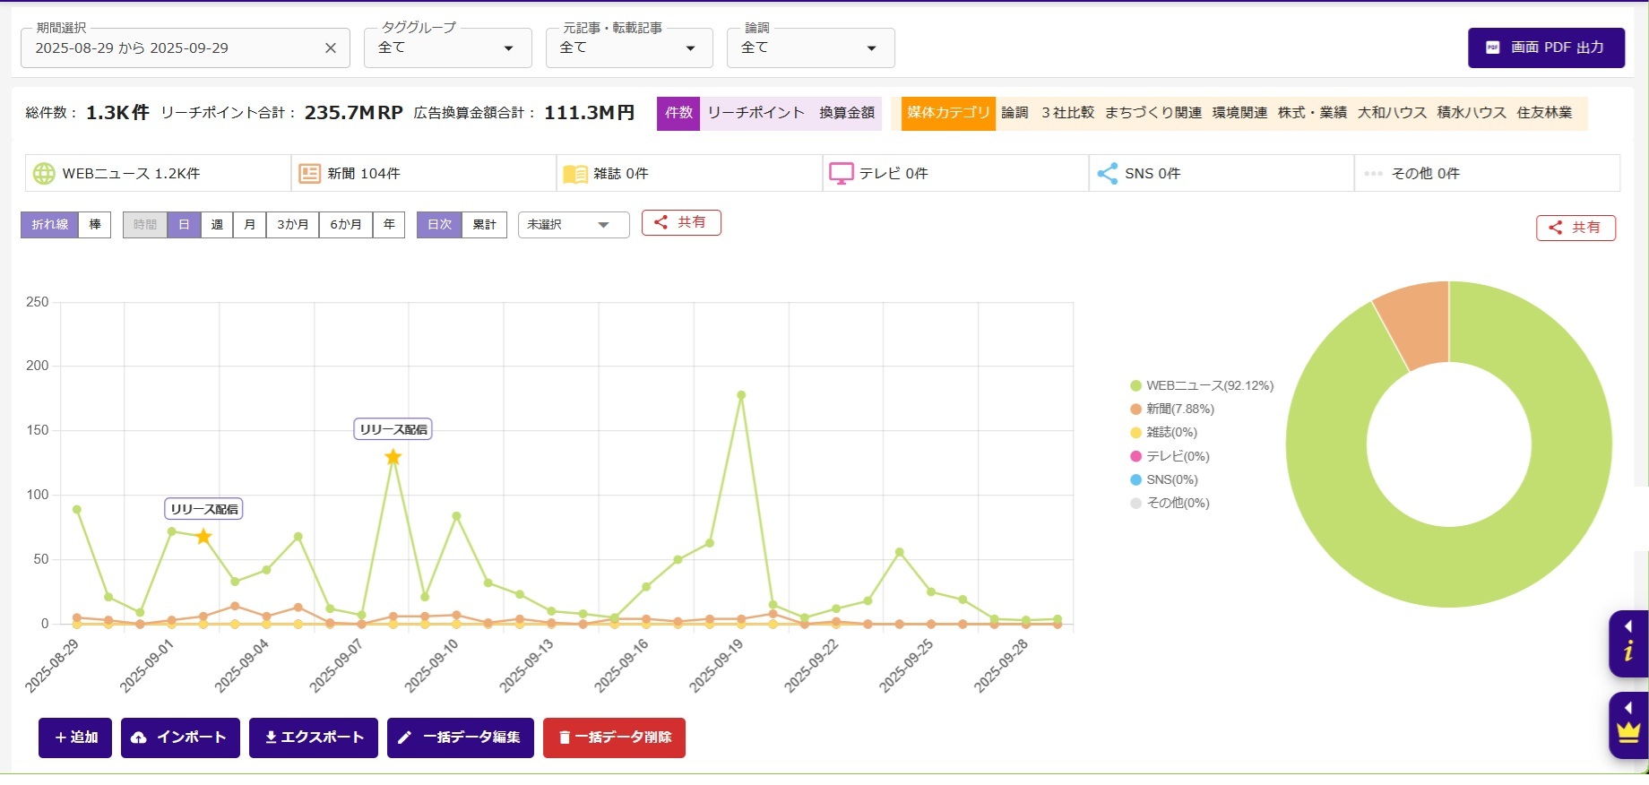Click the インポート button
Viewport: 1649px width, 785px height.
[180, 738]
